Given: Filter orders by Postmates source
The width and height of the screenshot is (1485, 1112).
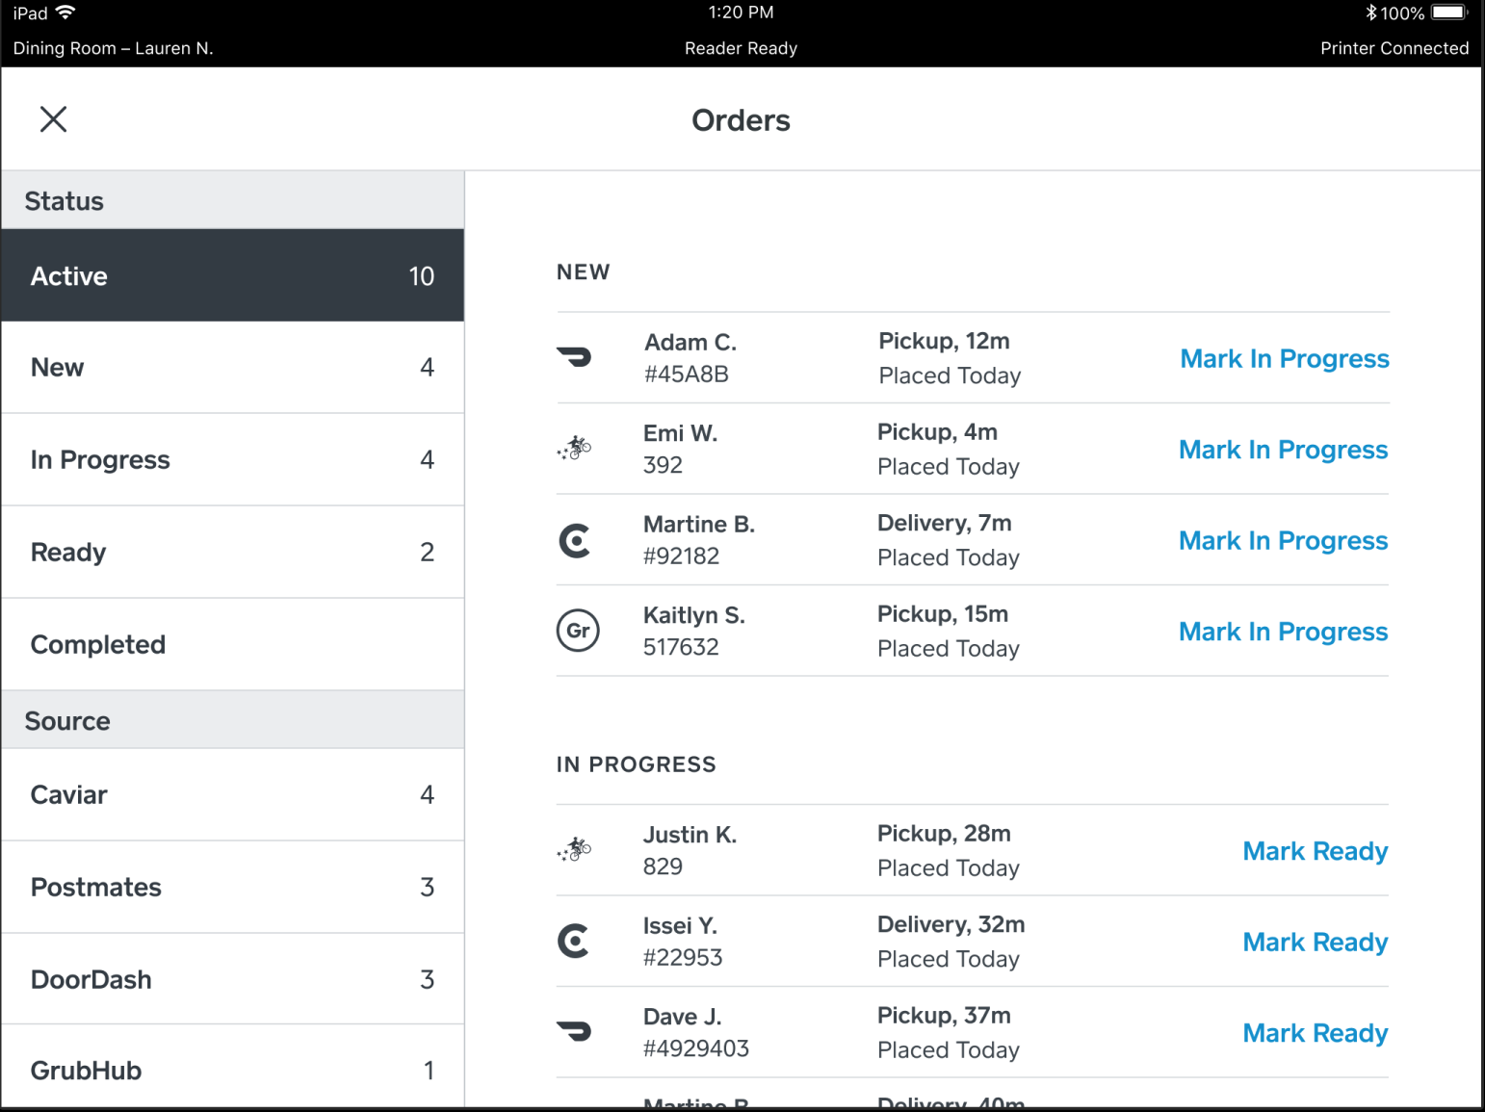Looking at the screenshot, I should [232, 888].
